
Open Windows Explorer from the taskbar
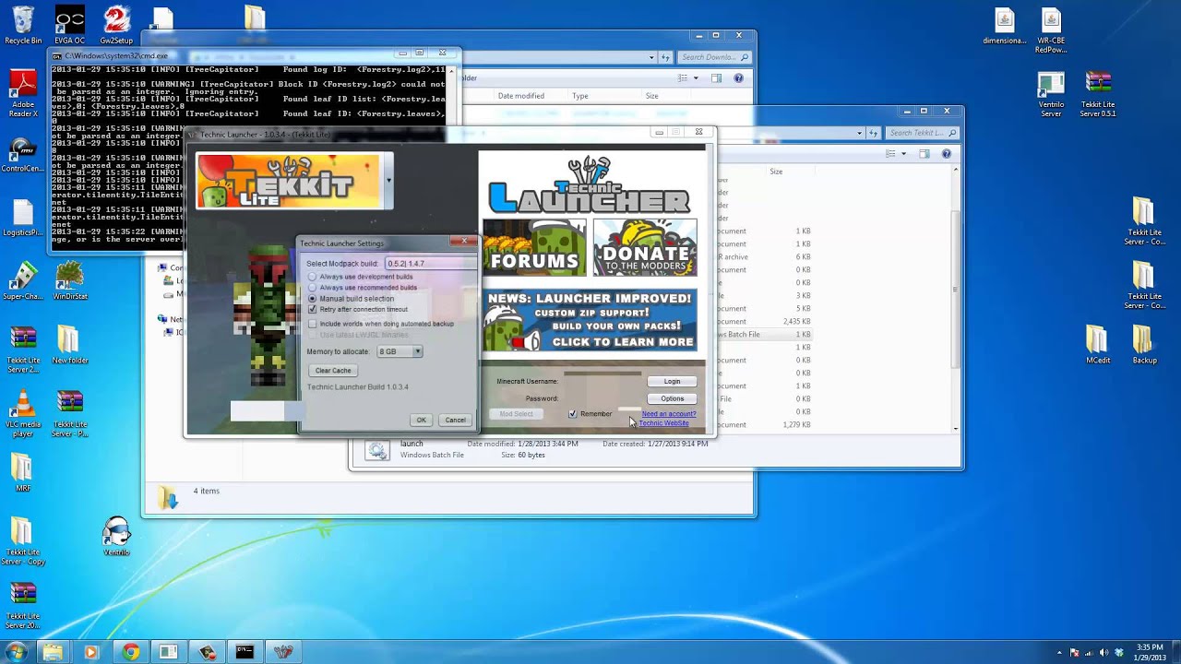pyautogui.click(x=53, y=652)
